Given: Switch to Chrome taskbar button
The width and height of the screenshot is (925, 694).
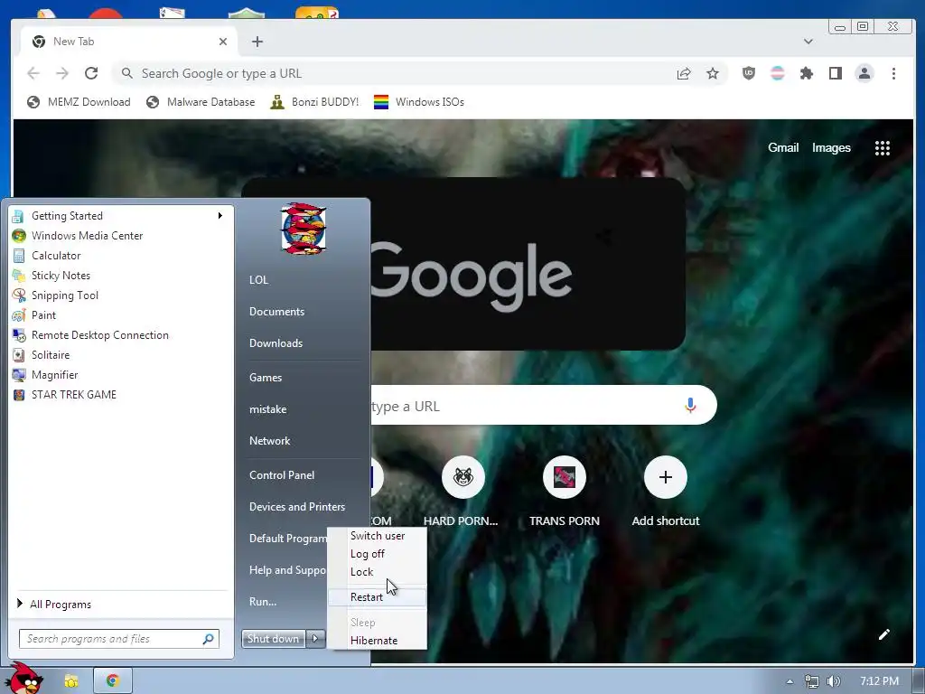Looking at the screenshot, I should tap(112, 681).
